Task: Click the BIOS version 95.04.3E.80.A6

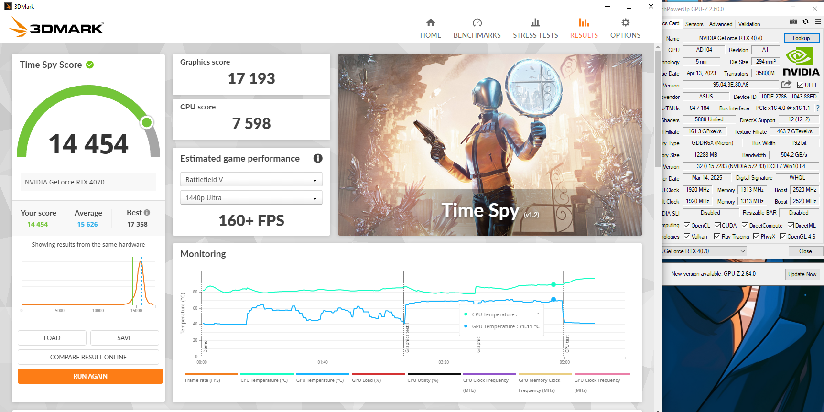Action: click(731, 85)
